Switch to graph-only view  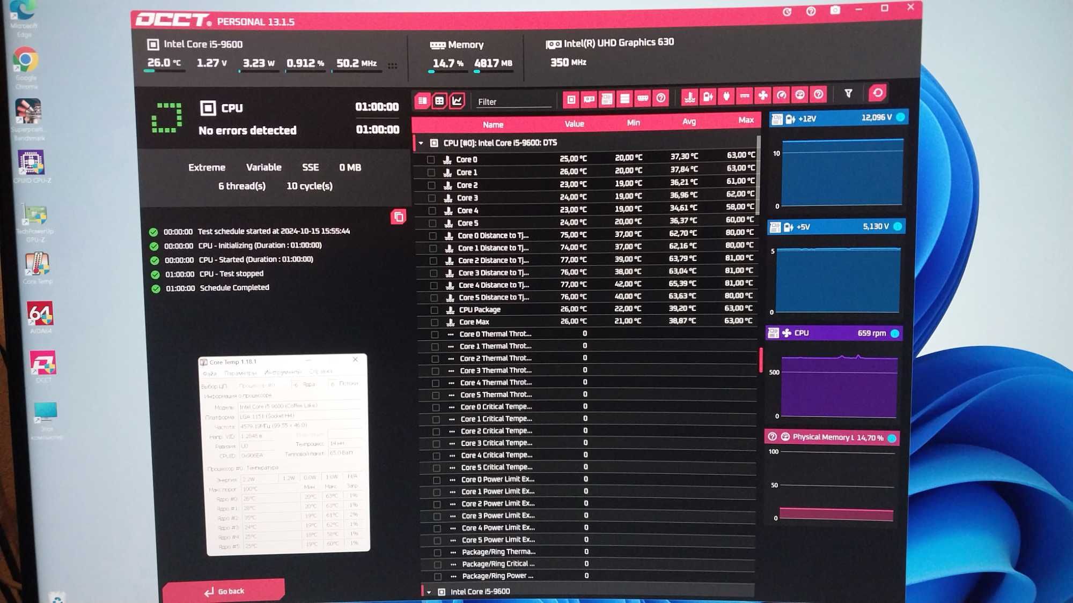tap(457, 100)
